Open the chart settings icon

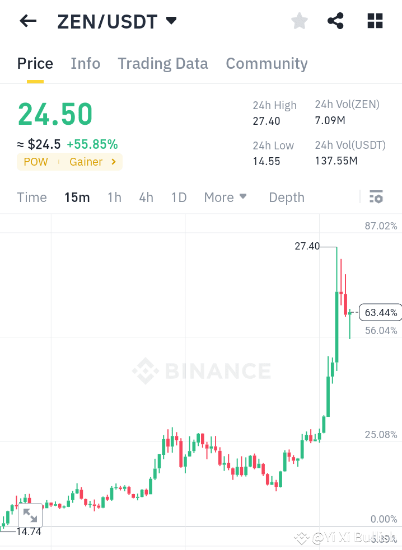(376, 197)
